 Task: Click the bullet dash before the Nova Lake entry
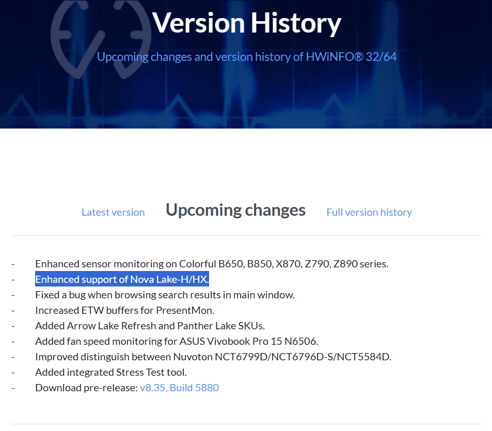13,279
